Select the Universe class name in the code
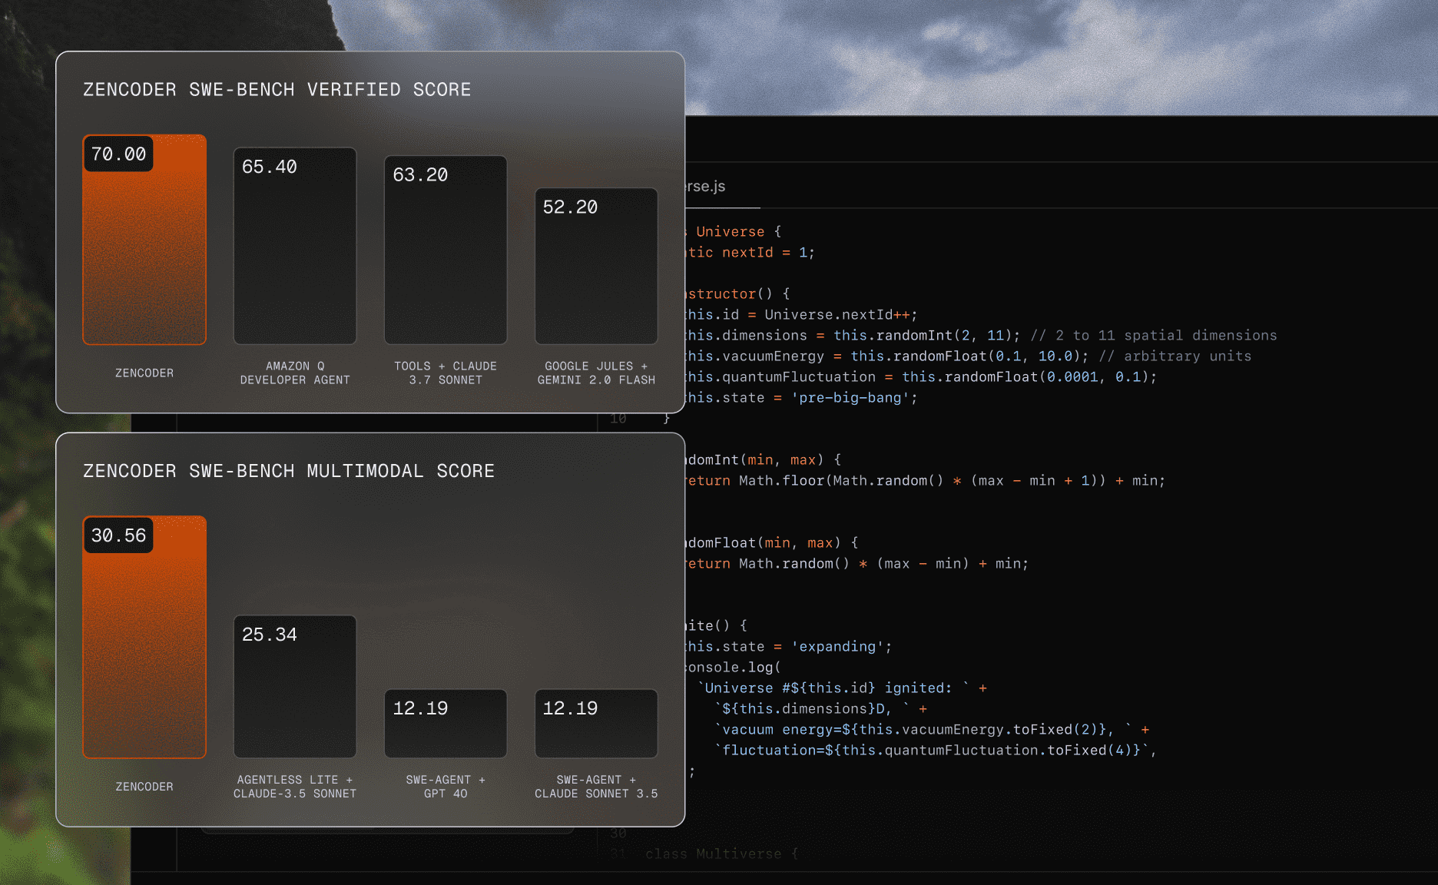 point(729,231)
